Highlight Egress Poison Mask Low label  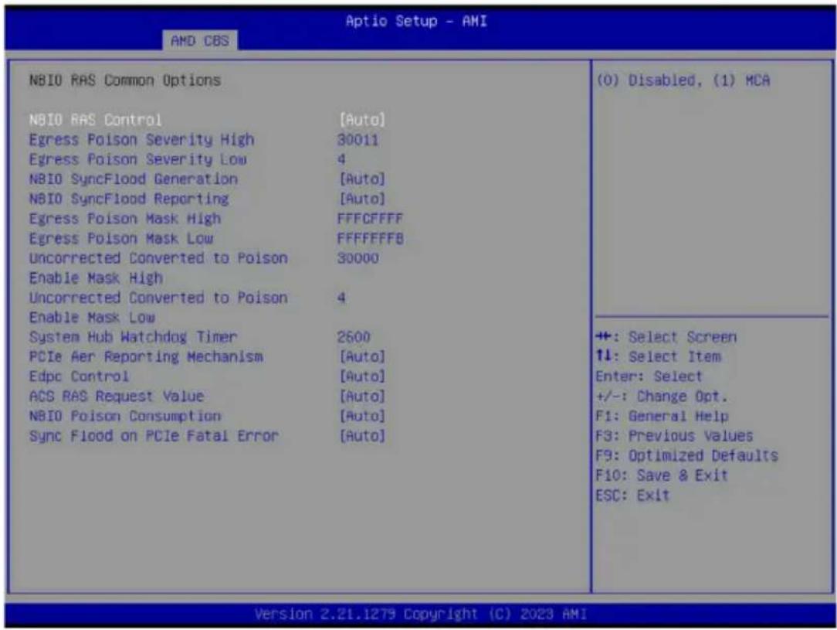pos(121,238)
